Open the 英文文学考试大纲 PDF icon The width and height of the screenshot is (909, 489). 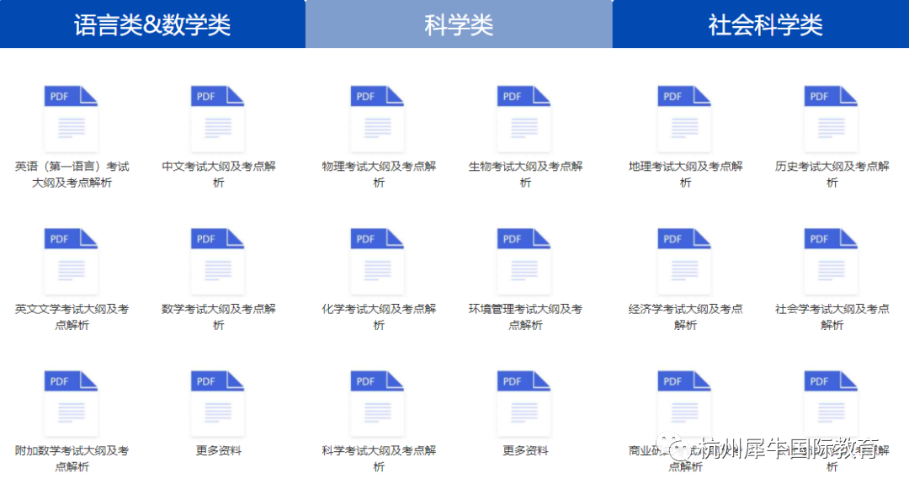pos(72,261)
